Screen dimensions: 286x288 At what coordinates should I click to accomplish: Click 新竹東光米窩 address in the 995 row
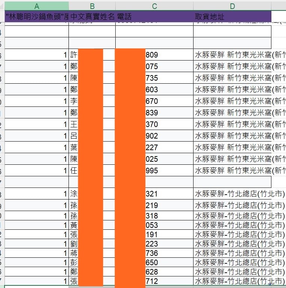pyautogui.click(x=232, y=170)
